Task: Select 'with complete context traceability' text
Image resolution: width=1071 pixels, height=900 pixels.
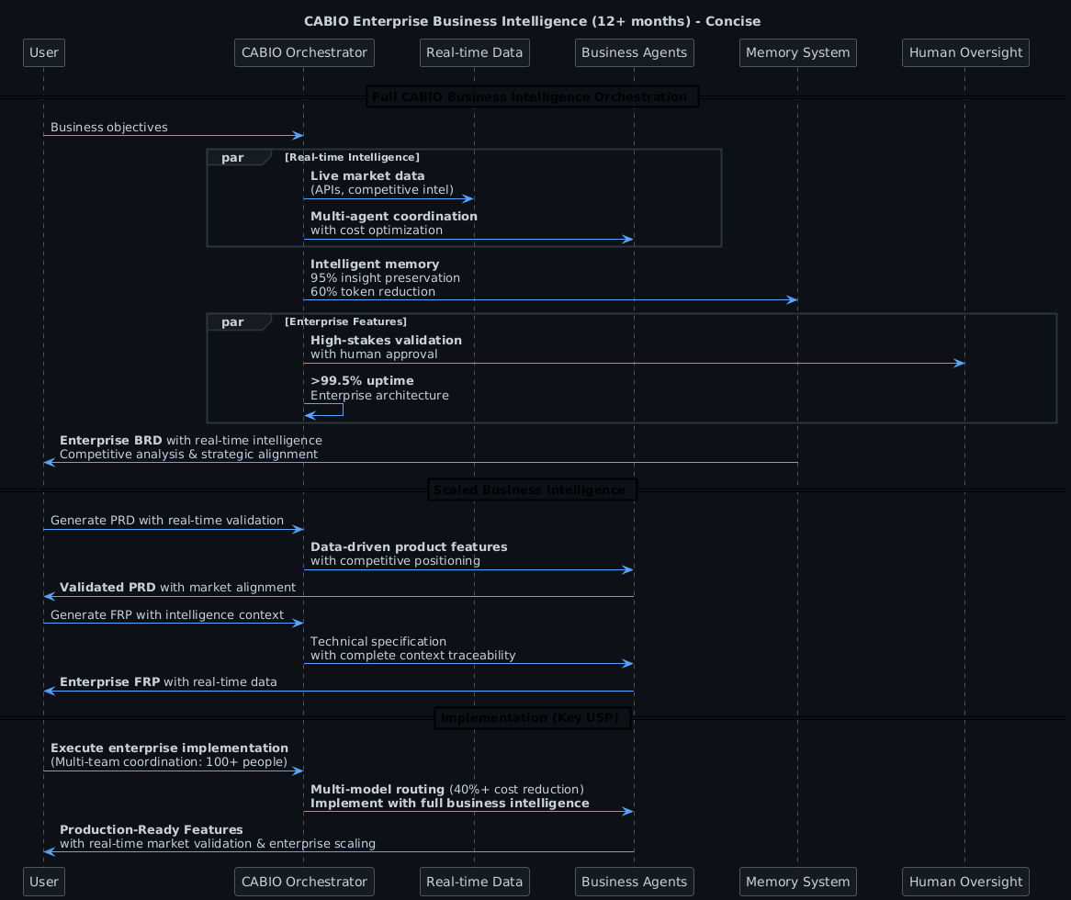Action: (x=412, y=656)
